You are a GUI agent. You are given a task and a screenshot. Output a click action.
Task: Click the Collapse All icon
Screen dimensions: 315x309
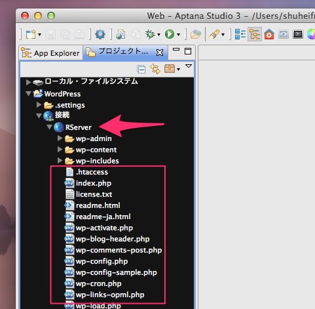point(141,70)
